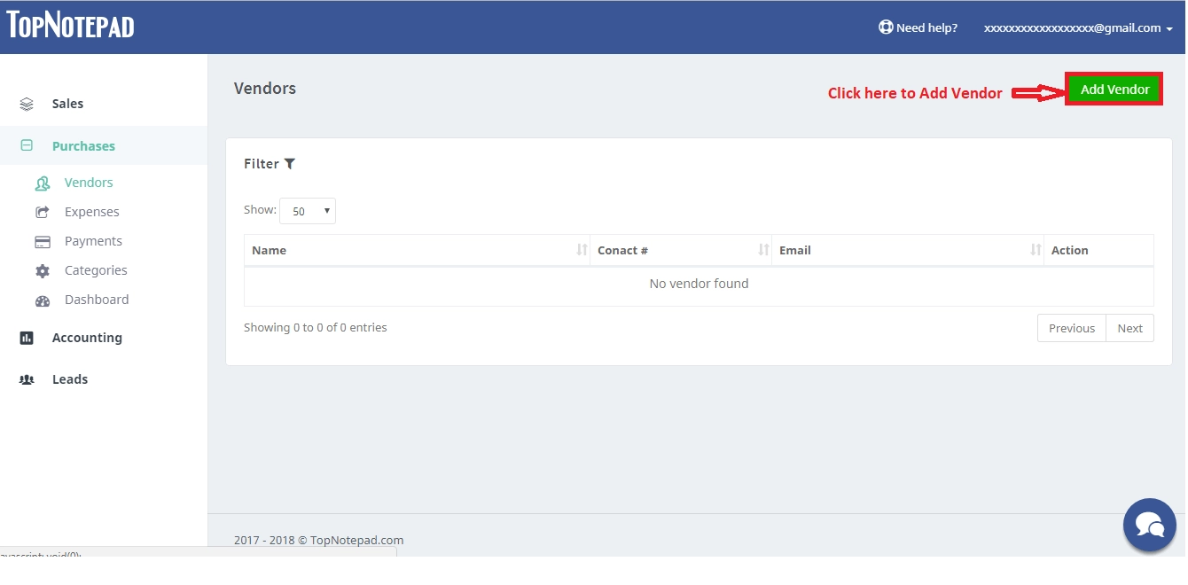Click the Payments credit card icon
This screenshot has height=585, width=1188.
(x=43, y=242)
